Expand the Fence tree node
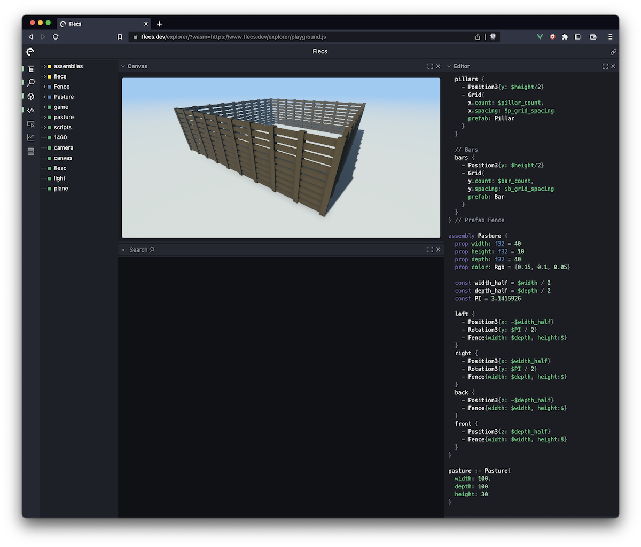The height and width of the screenshot is (547, 641). [45, 87]
